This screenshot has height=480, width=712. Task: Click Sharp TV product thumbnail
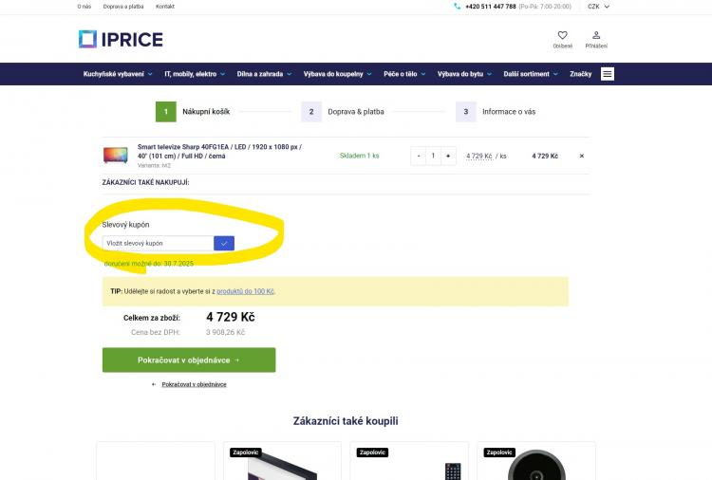pyautogui.click(x=115, y=156)
